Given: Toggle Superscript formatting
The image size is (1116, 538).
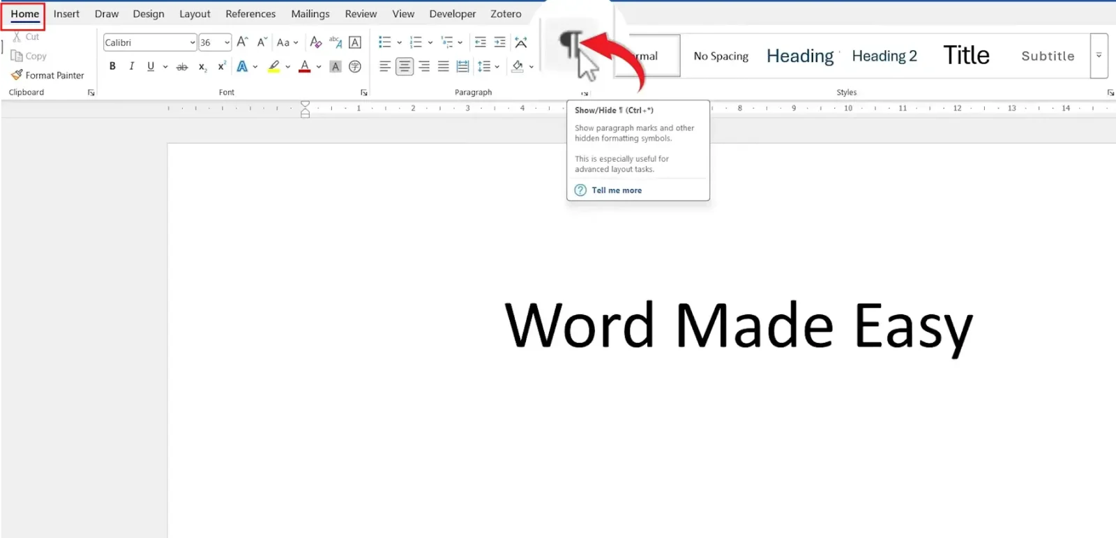Looking at the screenshot, I should point(222,66).
